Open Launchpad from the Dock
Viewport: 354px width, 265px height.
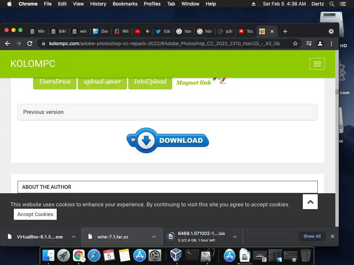pyautogui.click(x=64, y=256)
